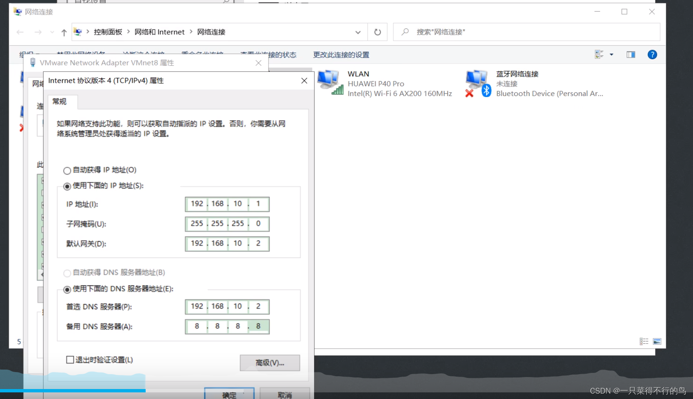Click 更改此连接的设置 toolbar command
The height and width of the screenshot is (399, 693).
(x=341, y=55)
